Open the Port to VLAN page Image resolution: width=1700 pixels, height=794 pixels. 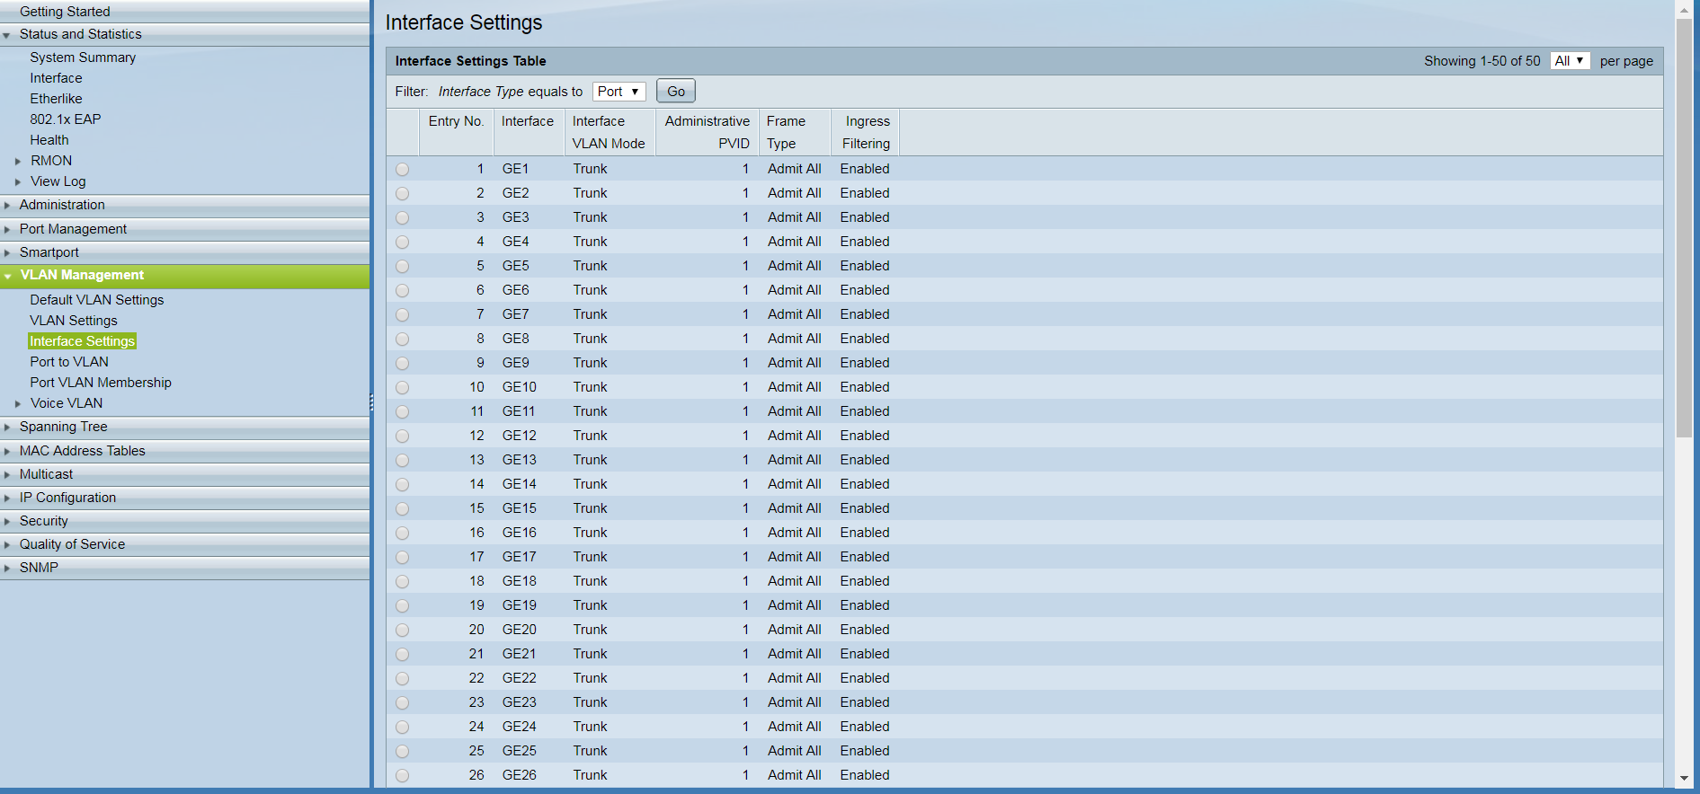pos(69,362)
